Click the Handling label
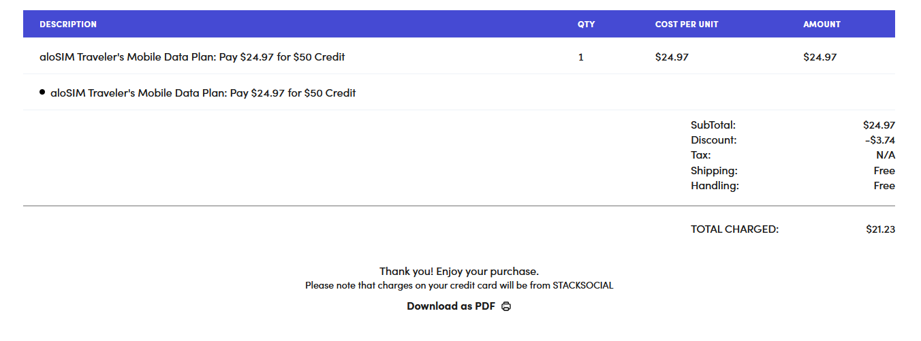This screenshot has height=341, width=921. click(x=715, y=186)
